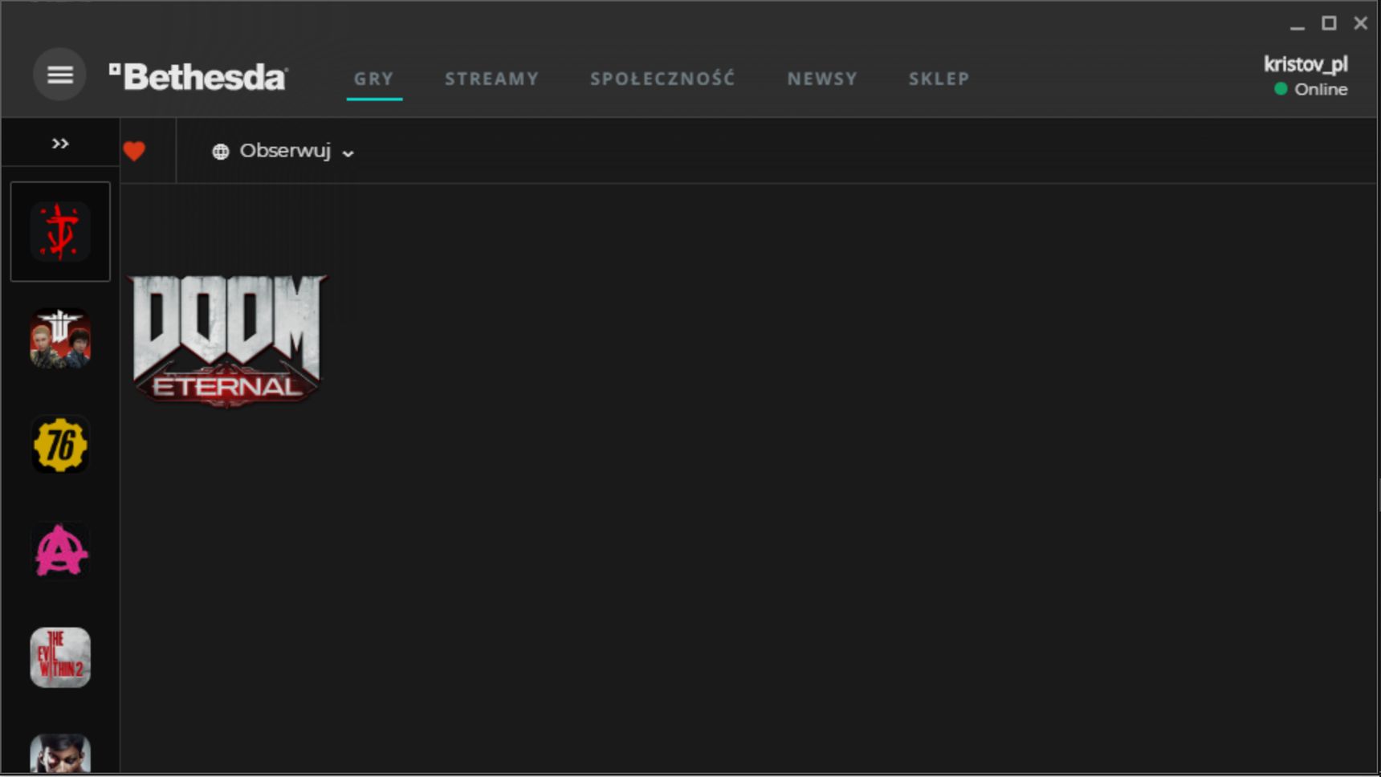Select Wolfenstein Youngblood sidebar icon
Image resolution: width=1381 pixels, height=777 pixels.
(x=60, y=338)
